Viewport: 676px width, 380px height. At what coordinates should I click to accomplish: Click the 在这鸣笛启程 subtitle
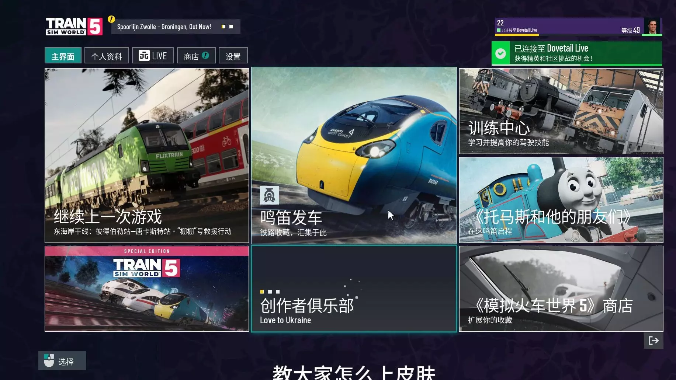(490, 231)
